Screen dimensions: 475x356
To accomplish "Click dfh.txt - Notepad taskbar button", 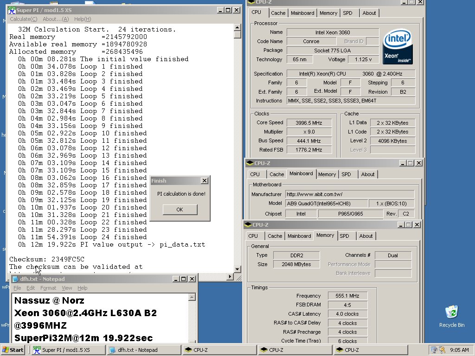I will pyautogui.click(x=144, y=350).
